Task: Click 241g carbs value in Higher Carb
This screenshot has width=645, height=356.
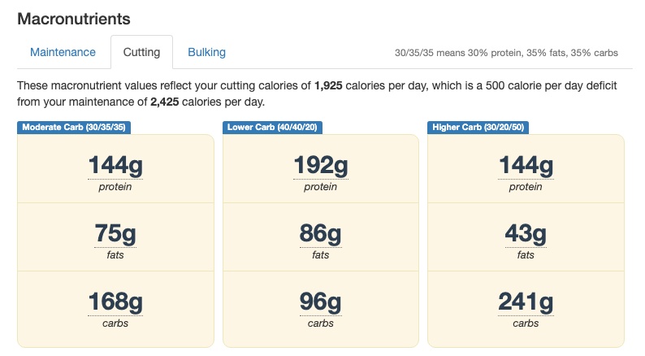Action: point(526,302)
